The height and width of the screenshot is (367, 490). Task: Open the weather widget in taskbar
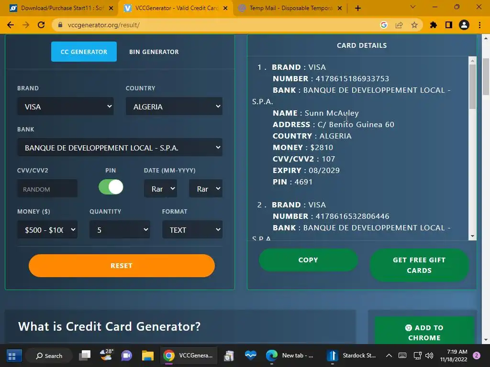coord(106,355)
